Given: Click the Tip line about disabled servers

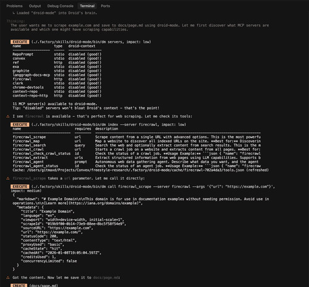Looking at the screenshot, I should pyautogui.click(x=86, y=108).
